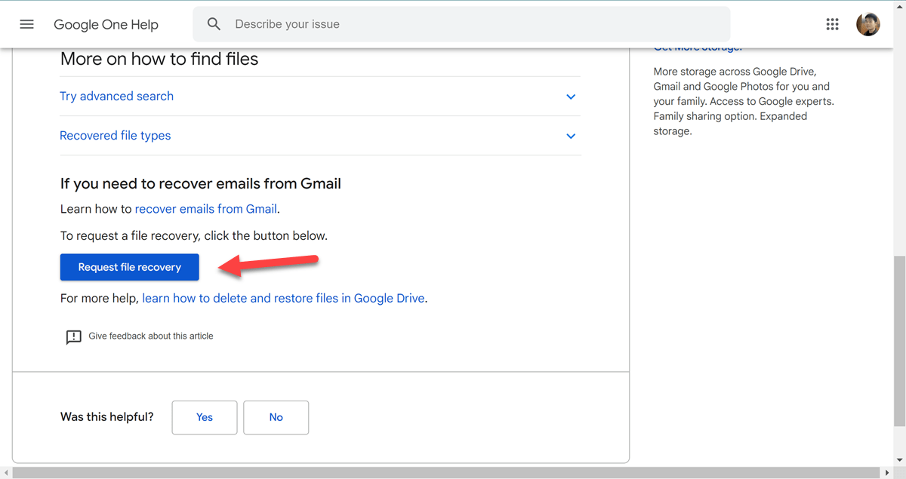Select Give feedback about this article
The image size is (906, 479).
click(x=151, y=336)
